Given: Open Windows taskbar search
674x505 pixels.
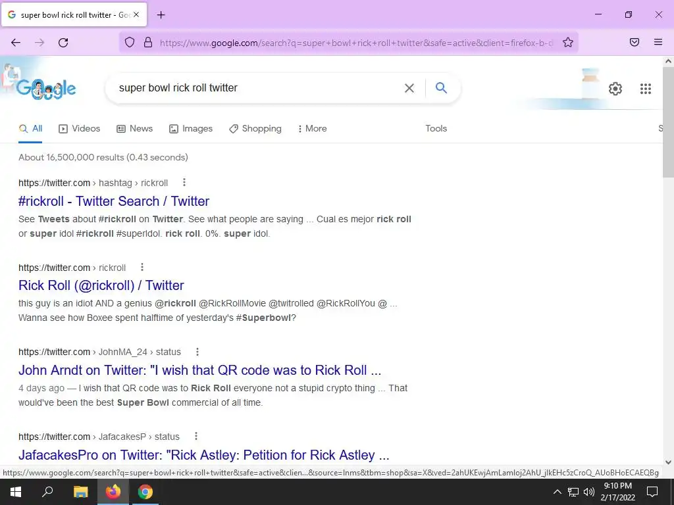Looking at the screenshot, I should (47, 492).
